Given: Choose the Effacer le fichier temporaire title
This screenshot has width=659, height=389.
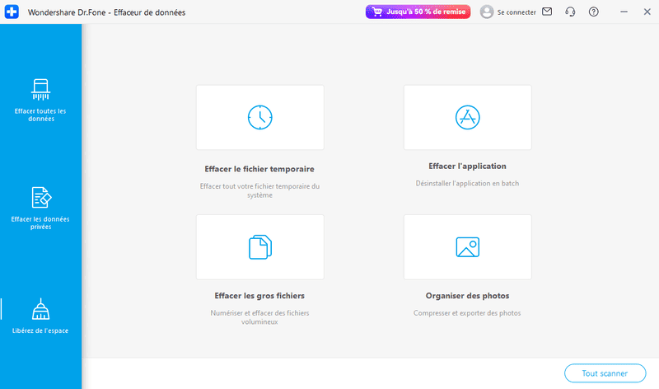Looking at the screenshot, I should coord(259,169).
